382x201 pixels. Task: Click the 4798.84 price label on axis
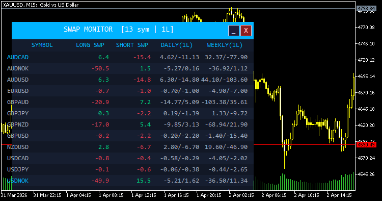[x=366, y=9]
